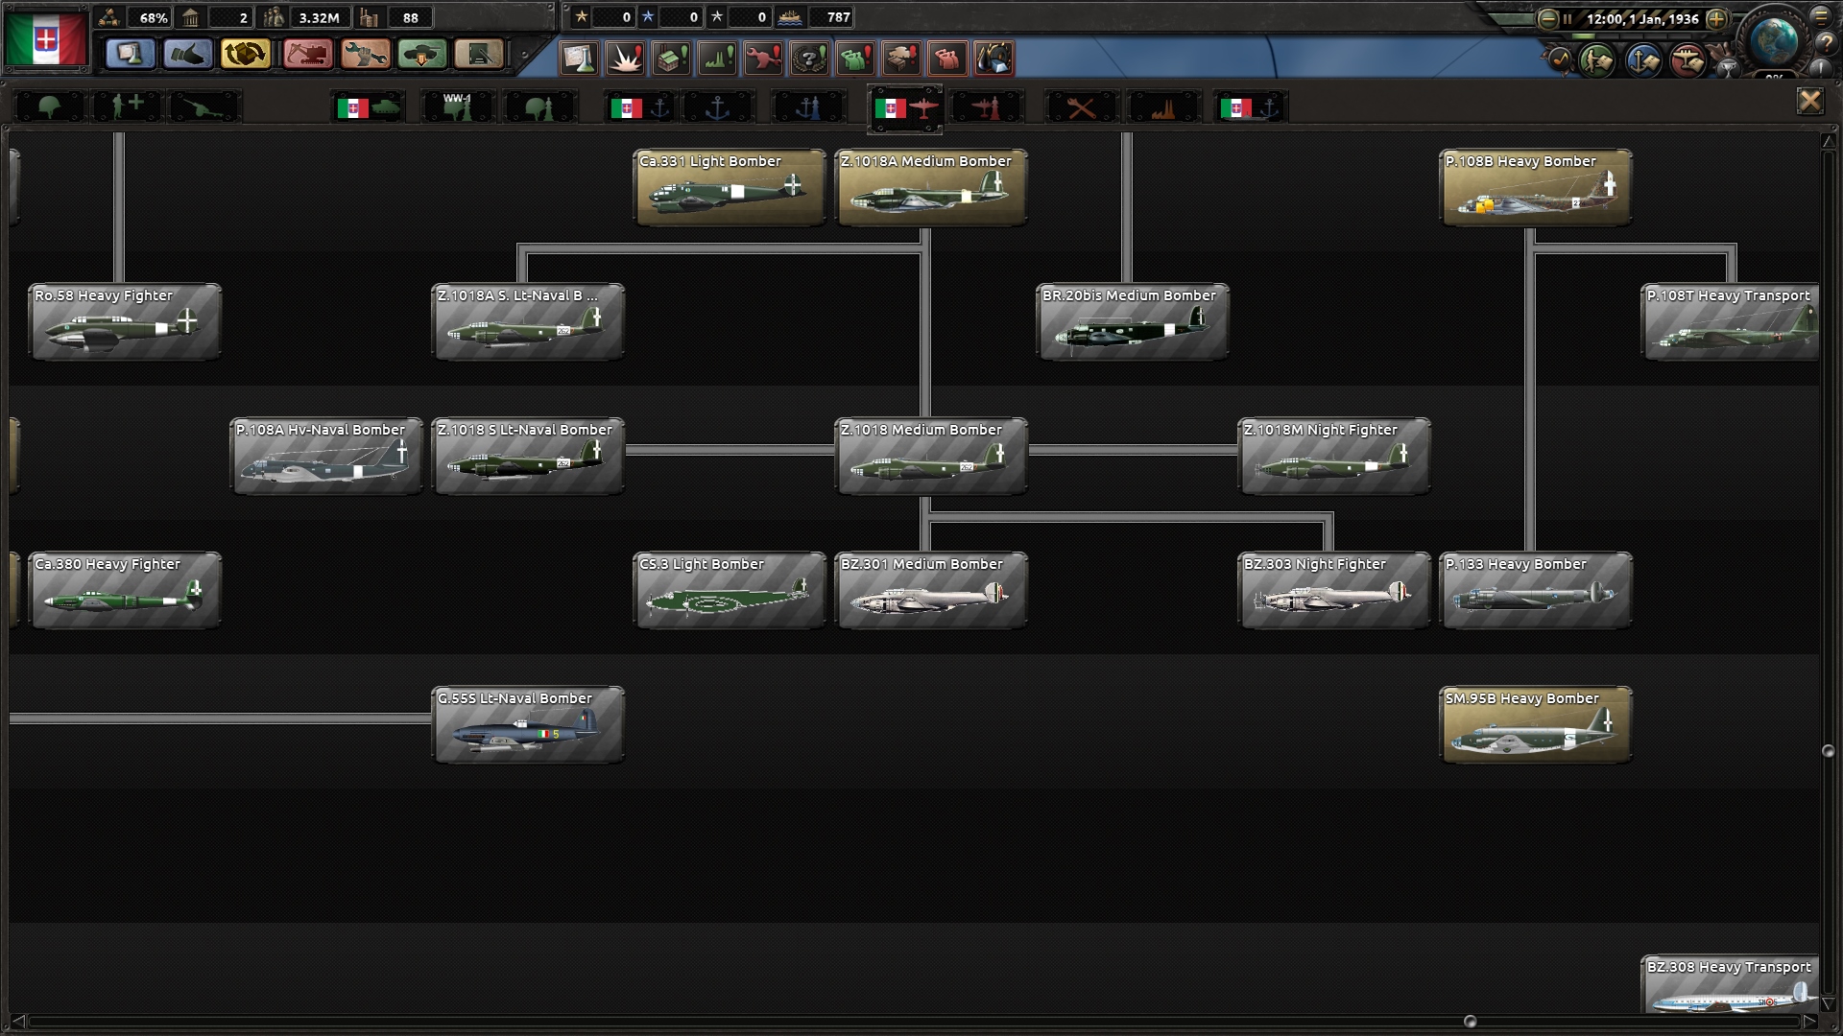Select P.108T Heavy Transport technology
Screen dimensions: 1843x1036
[x=1731, y=321]
